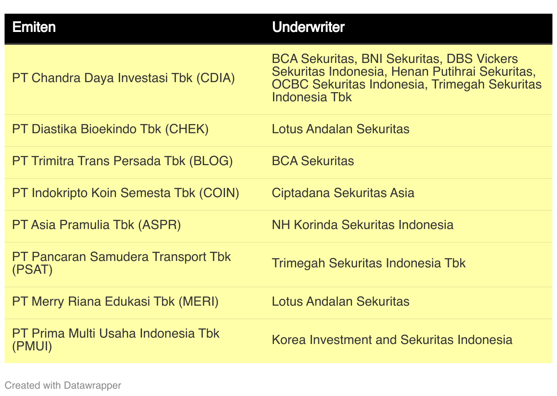The height and width of the screenshot is (396, 557).
Task: Click Lotus Andalan Sekuritas in CHEK row
Action: 341,129
